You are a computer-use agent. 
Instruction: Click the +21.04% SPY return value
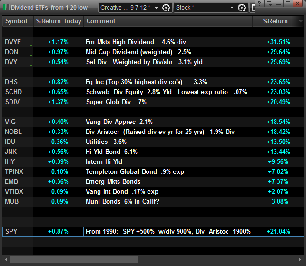point(278,231)
